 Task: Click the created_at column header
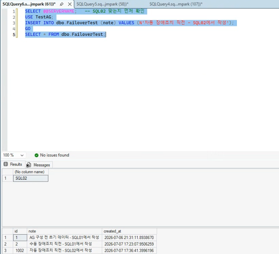129,231
